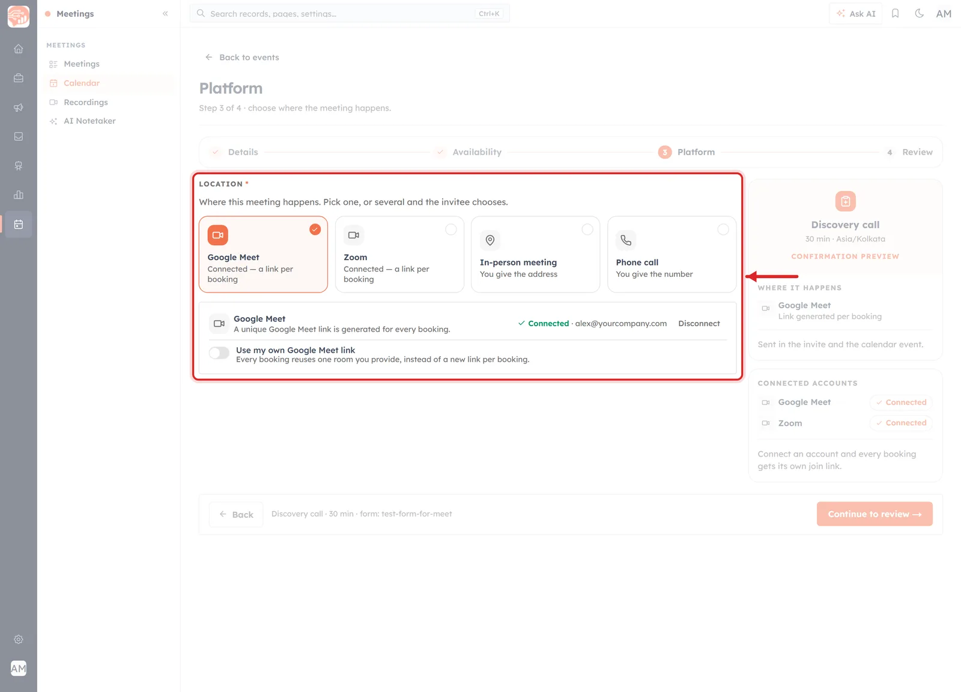Open the AM profile in top bar
Screen dimensions: 961x692
click(944, 13)
